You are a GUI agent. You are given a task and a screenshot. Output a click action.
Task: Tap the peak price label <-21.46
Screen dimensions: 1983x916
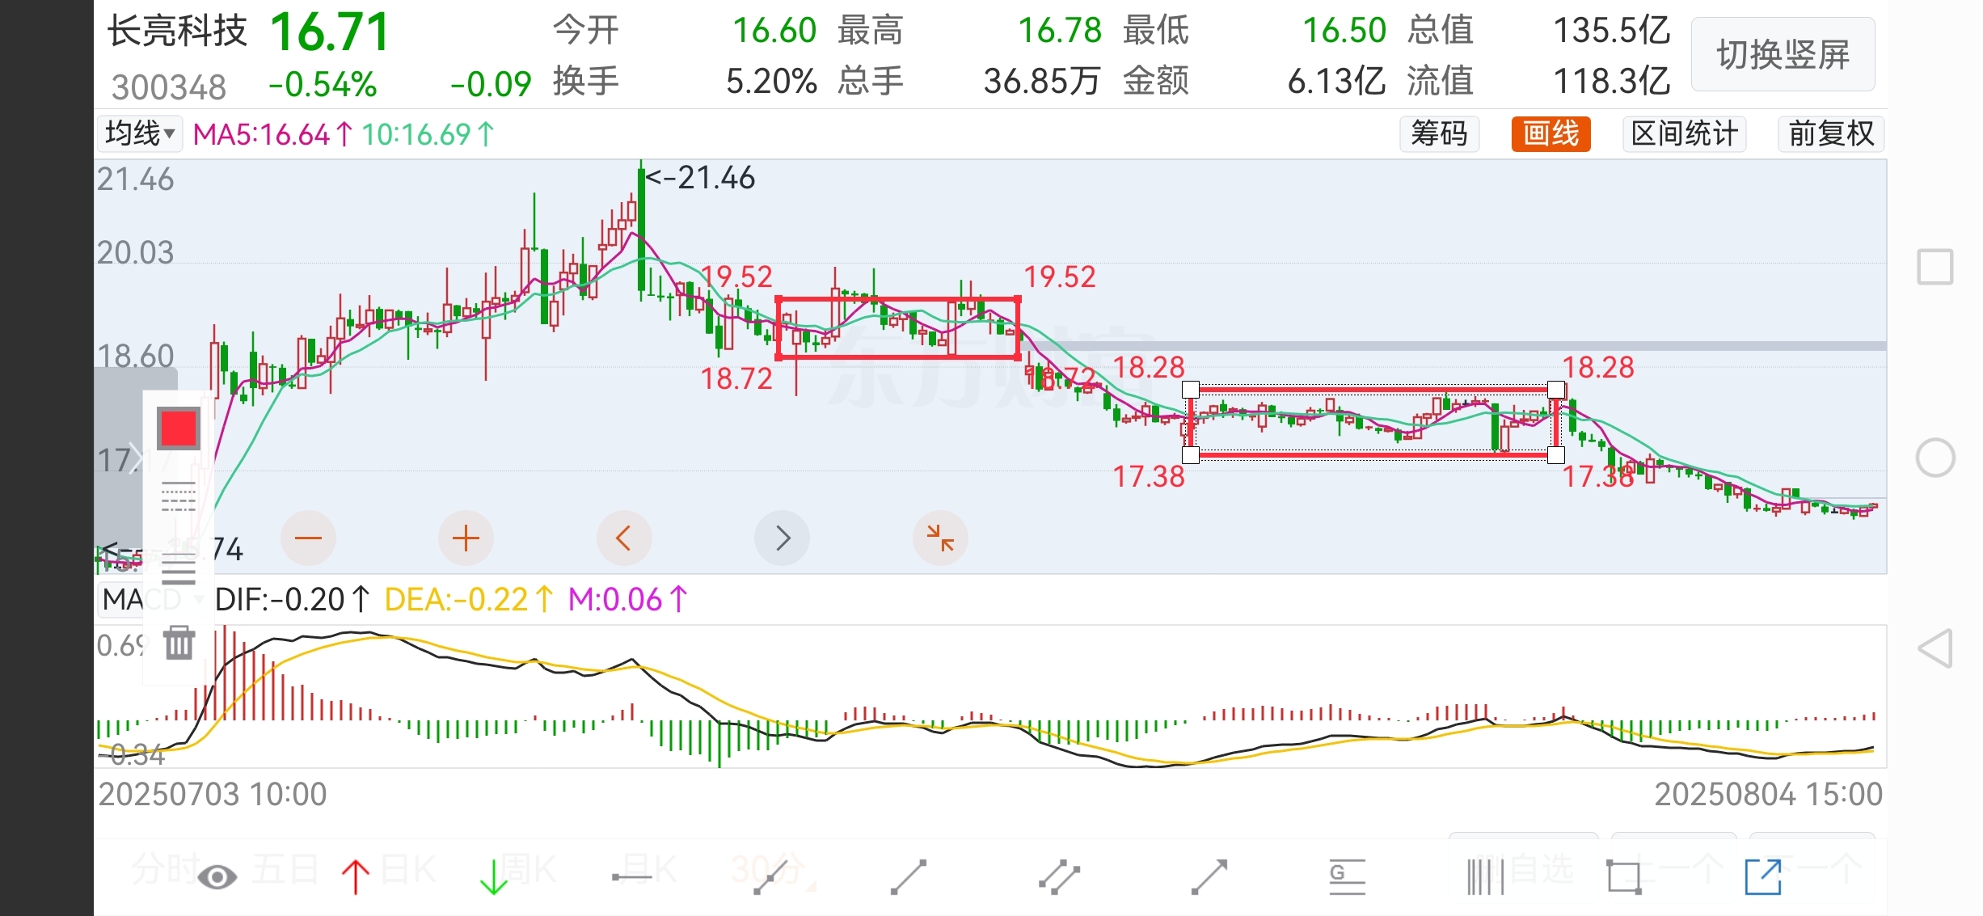[700, 177]
